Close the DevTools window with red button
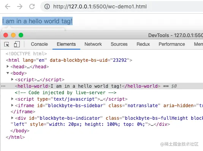The image size is (203, 151). [x=6, y=35]
